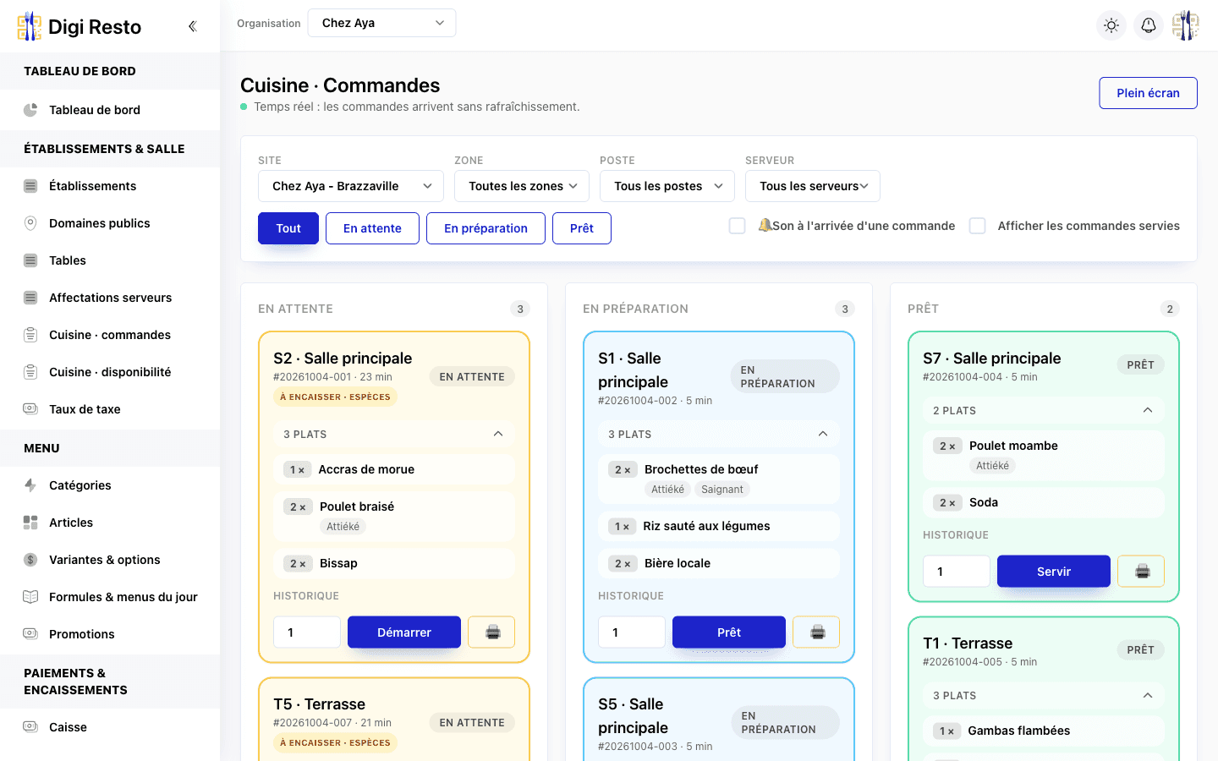Go to Affectations serveurs page
Image resolution: width=1218 pixels, height=761 pixels.
pyautogui.click(x=110, y=298)
